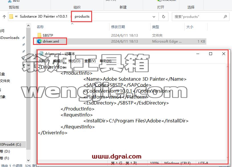Open the 格式(O) menu in Notepad
232x167 pixels.
coord(74,61)
